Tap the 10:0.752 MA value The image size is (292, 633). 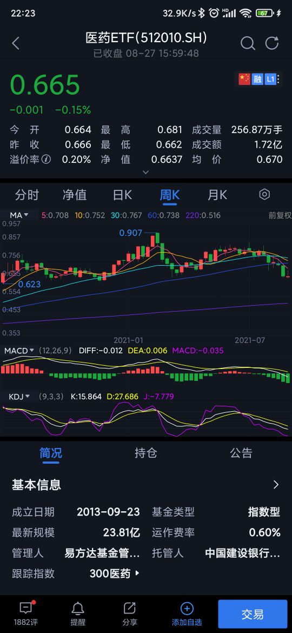click(90, 215)
